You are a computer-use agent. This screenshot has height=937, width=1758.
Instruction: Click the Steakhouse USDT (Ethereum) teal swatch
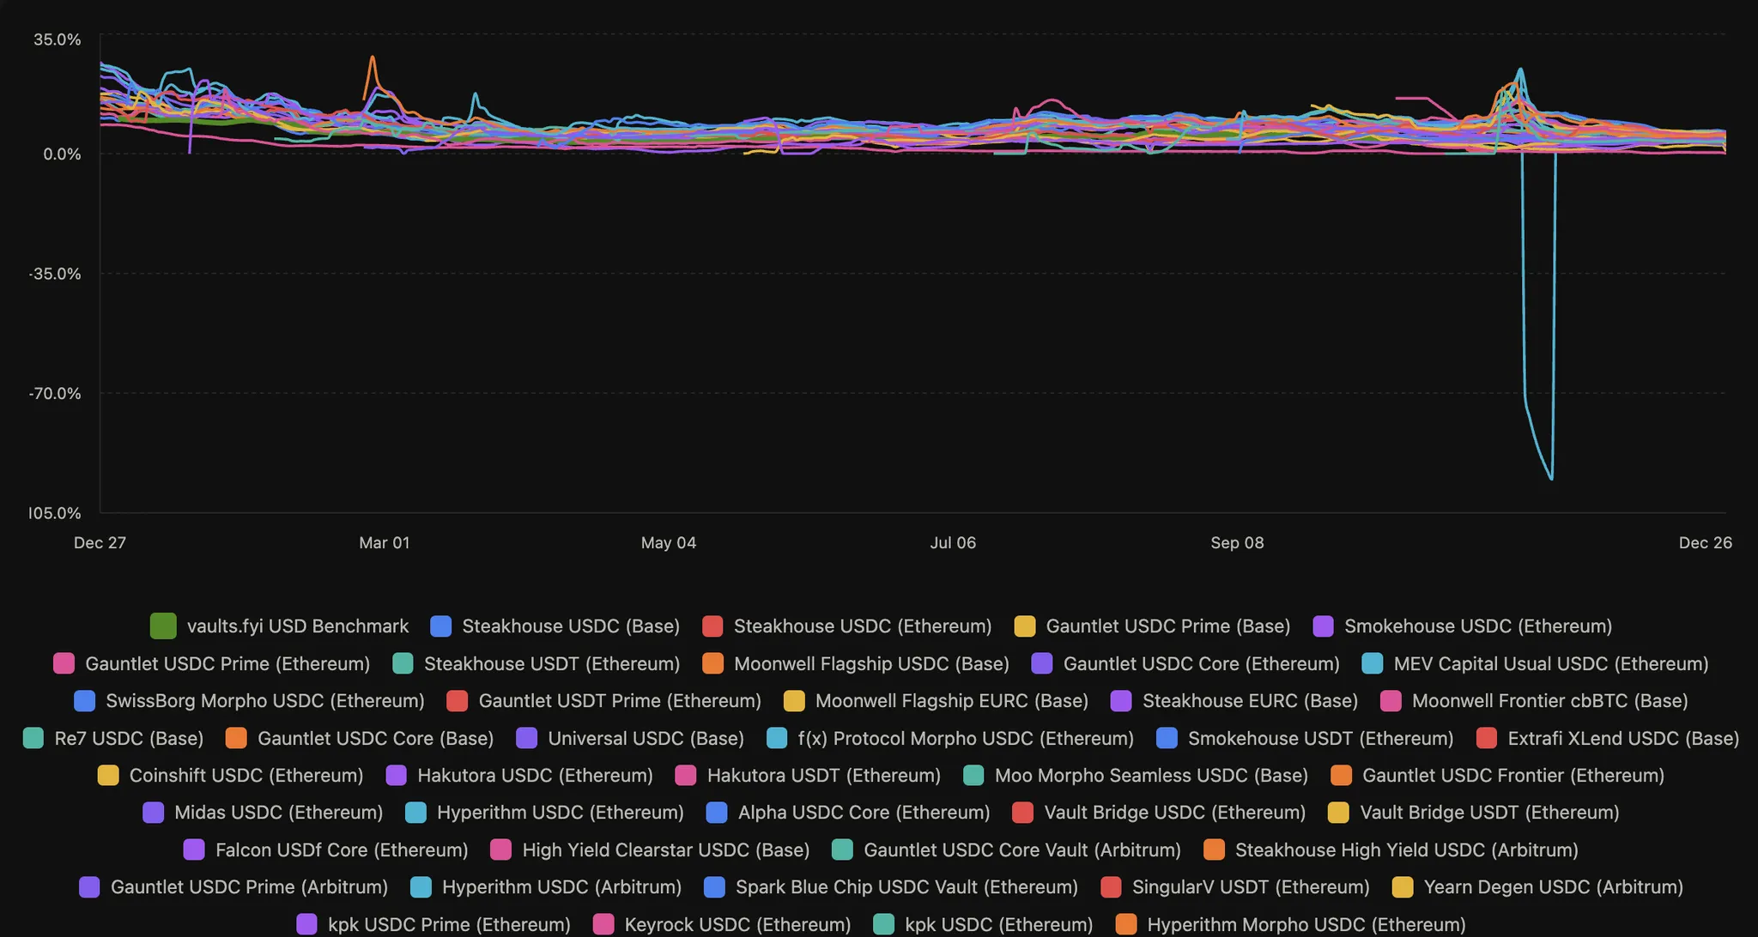(x=403, y=664)
